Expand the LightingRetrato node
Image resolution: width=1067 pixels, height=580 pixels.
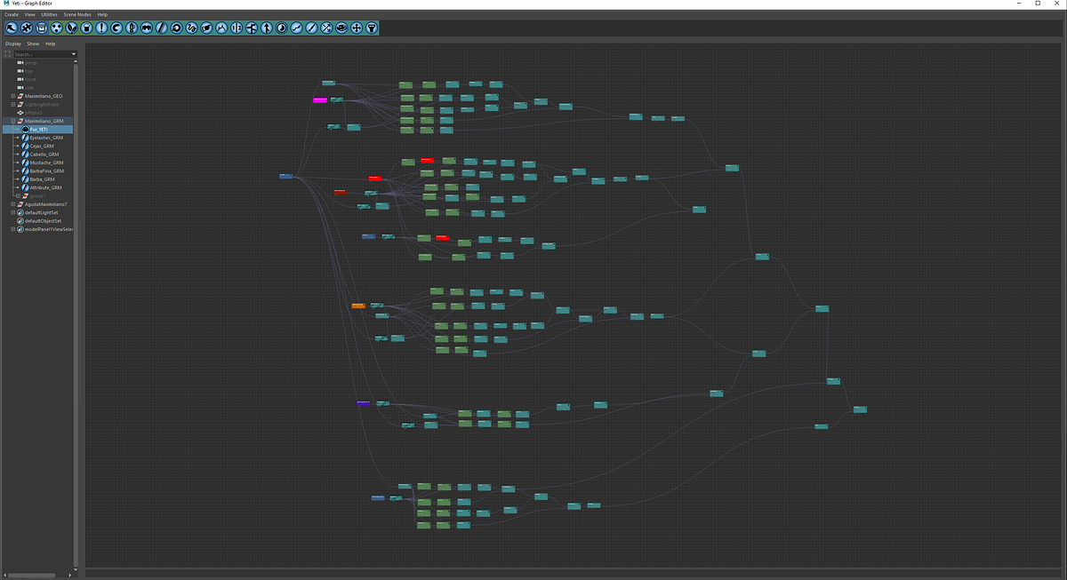13,104
